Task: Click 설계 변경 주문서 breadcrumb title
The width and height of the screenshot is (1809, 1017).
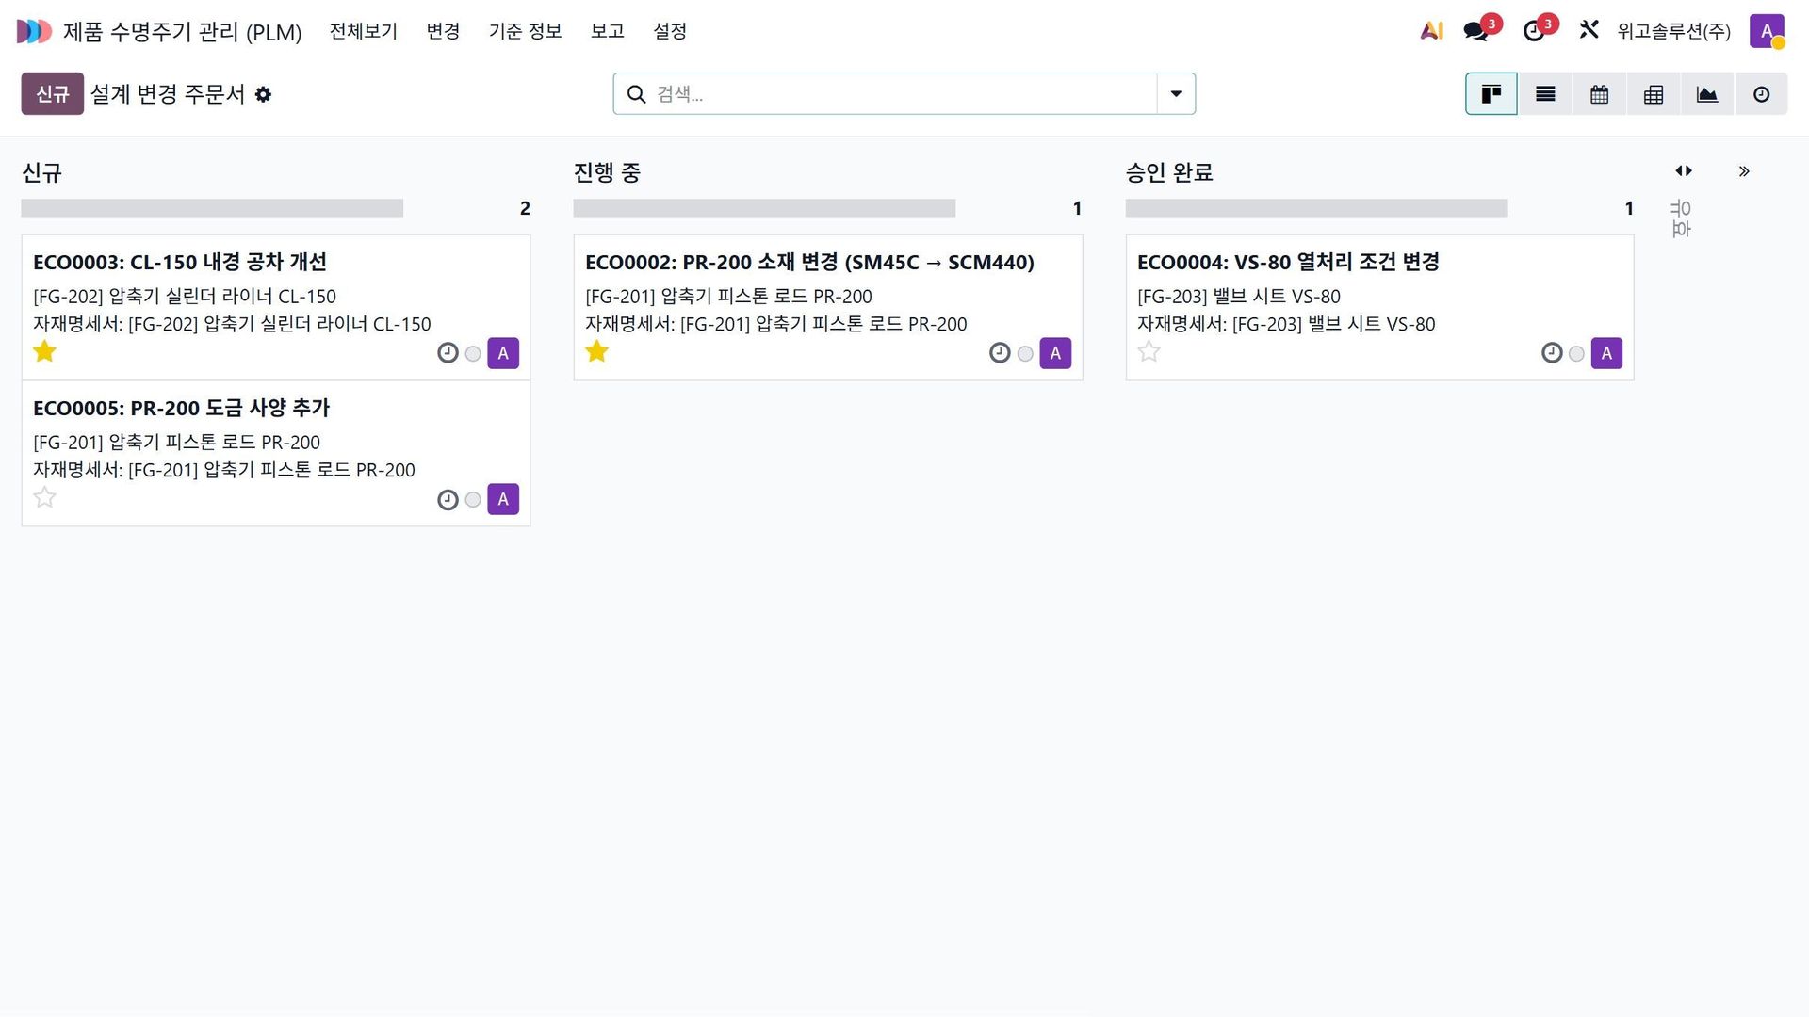Action: point(167,94)
